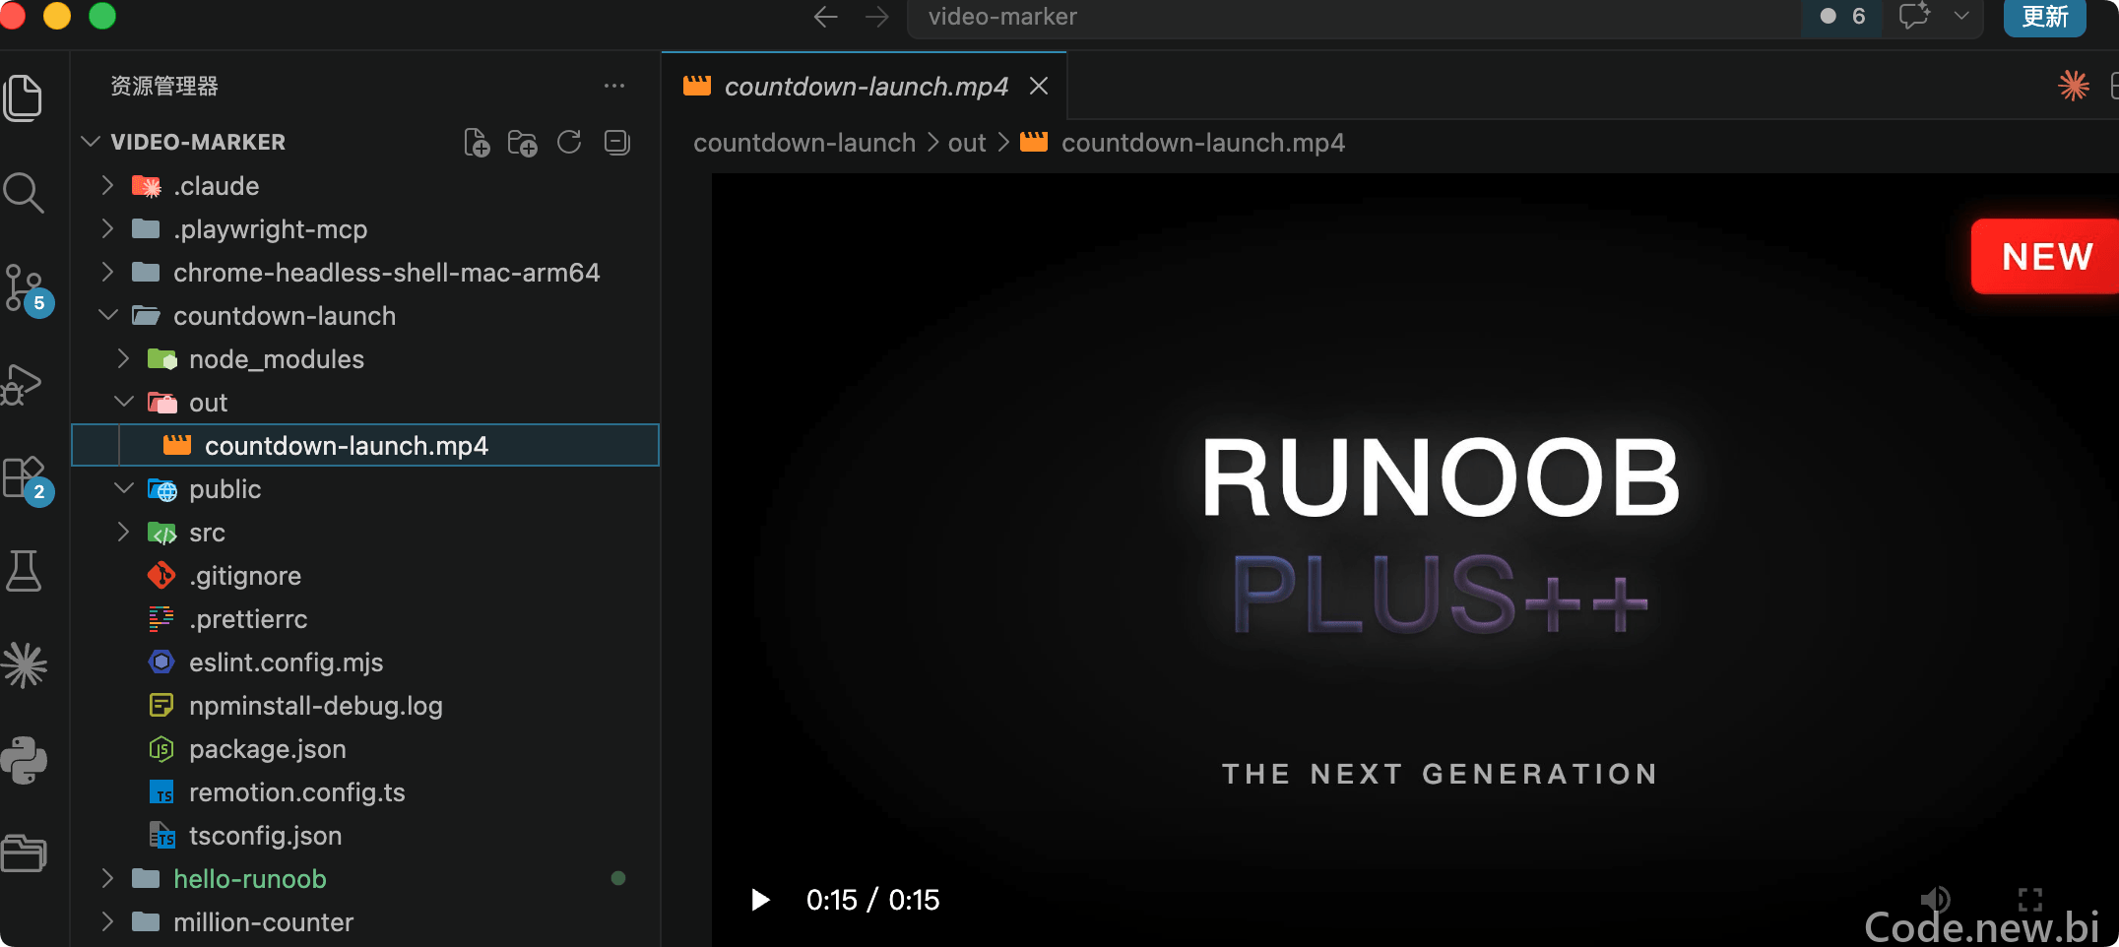Open the Search view in activity bar
Image resolution: width=2119 pixels, height=947 pixels.
pyautogui.click(x=24, y=192)
